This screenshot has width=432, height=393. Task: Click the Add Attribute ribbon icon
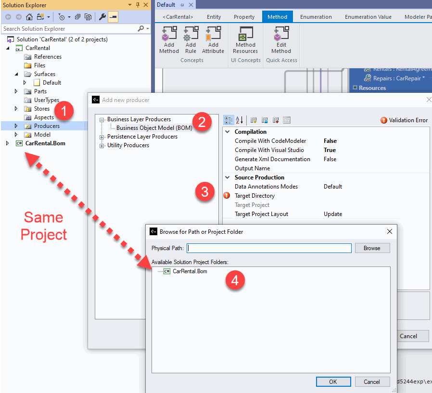213,40
